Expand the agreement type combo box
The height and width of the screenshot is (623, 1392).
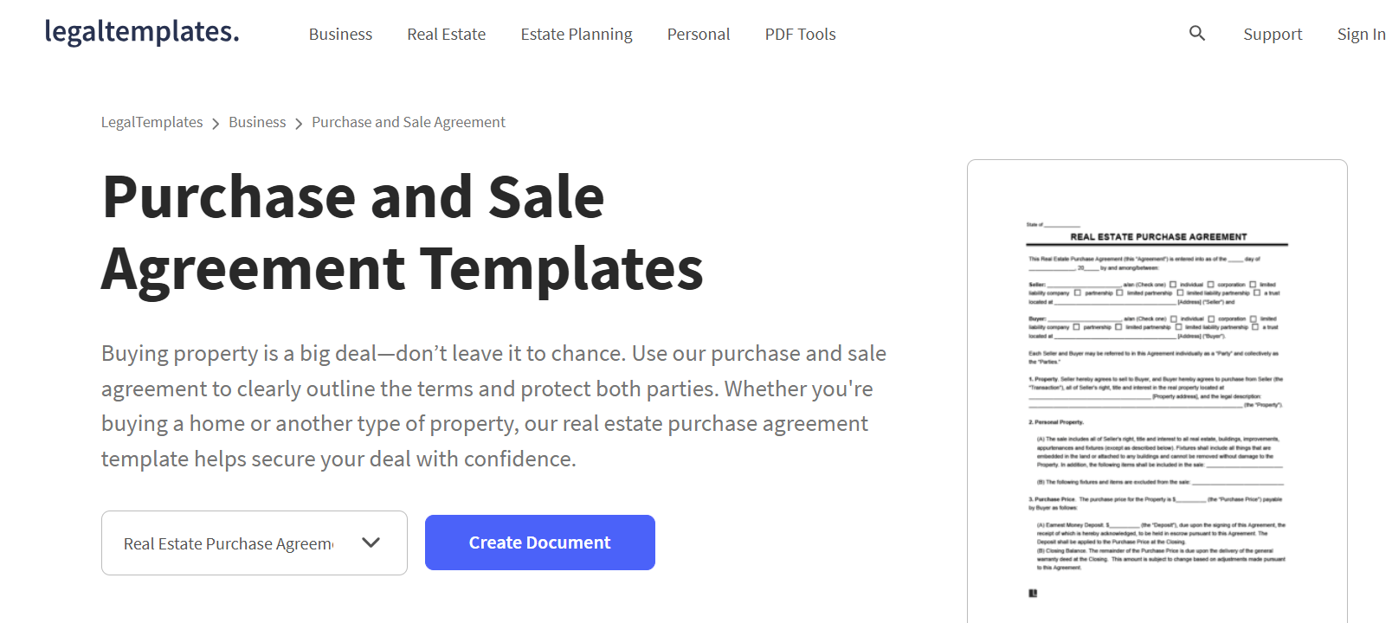tap(254, 543)
